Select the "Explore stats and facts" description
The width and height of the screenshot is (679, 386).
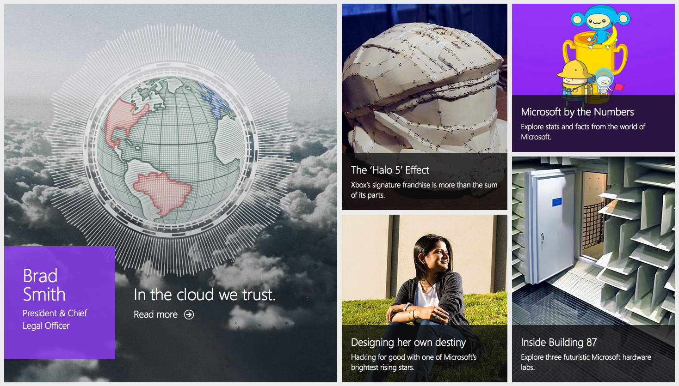tap(583, 132)
